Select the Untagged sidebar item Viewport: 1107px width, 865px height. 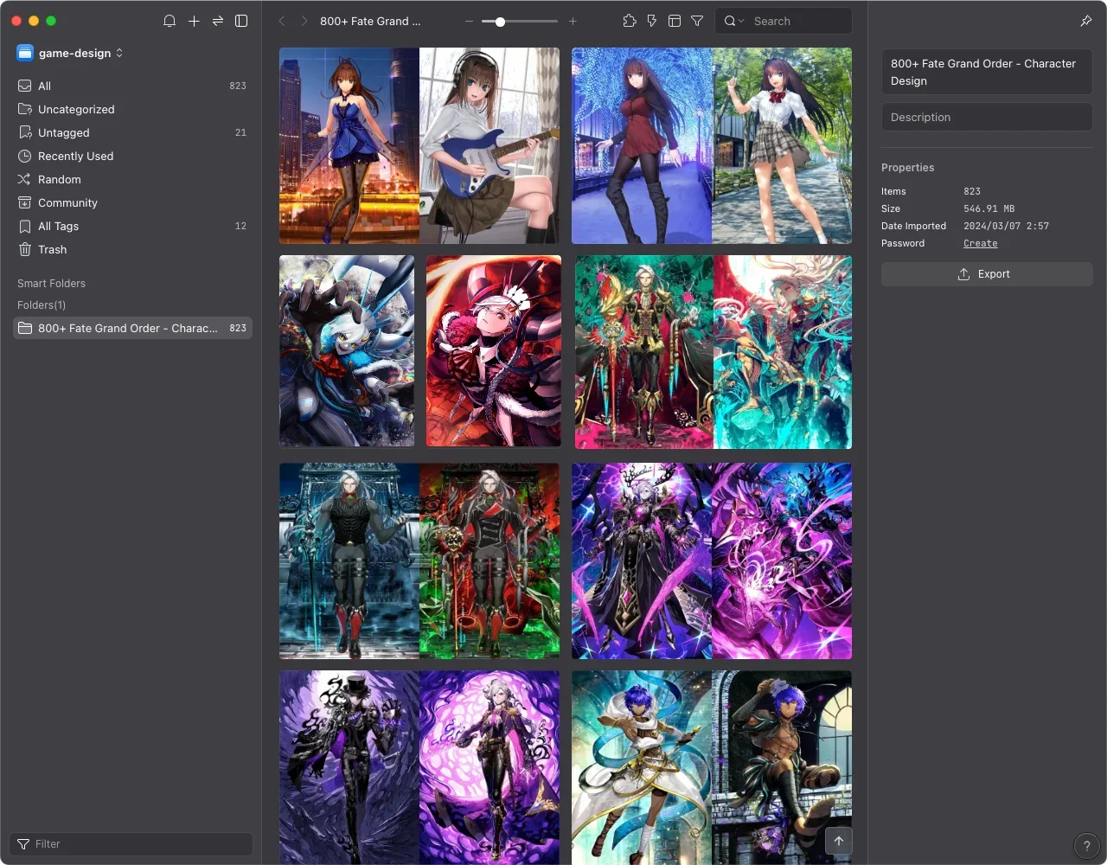132,132
